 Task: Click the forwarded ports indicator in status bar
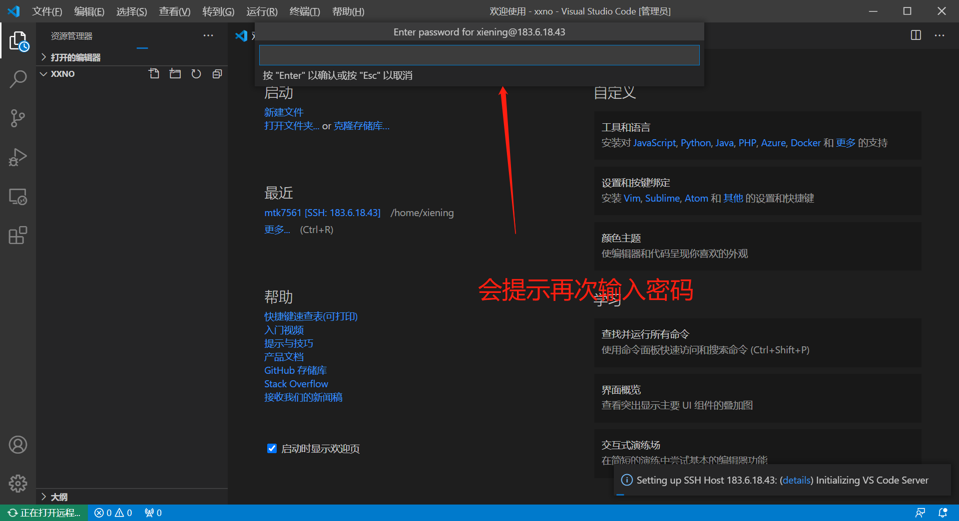pos(153,513)
